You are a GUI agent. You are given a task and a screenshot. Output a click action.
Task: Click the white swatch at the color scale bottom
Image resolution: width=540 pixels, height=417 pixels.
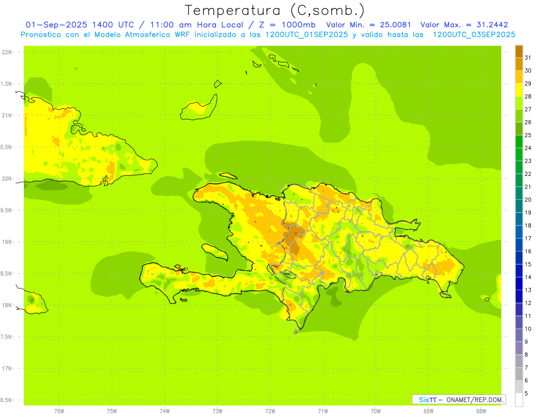519,400
